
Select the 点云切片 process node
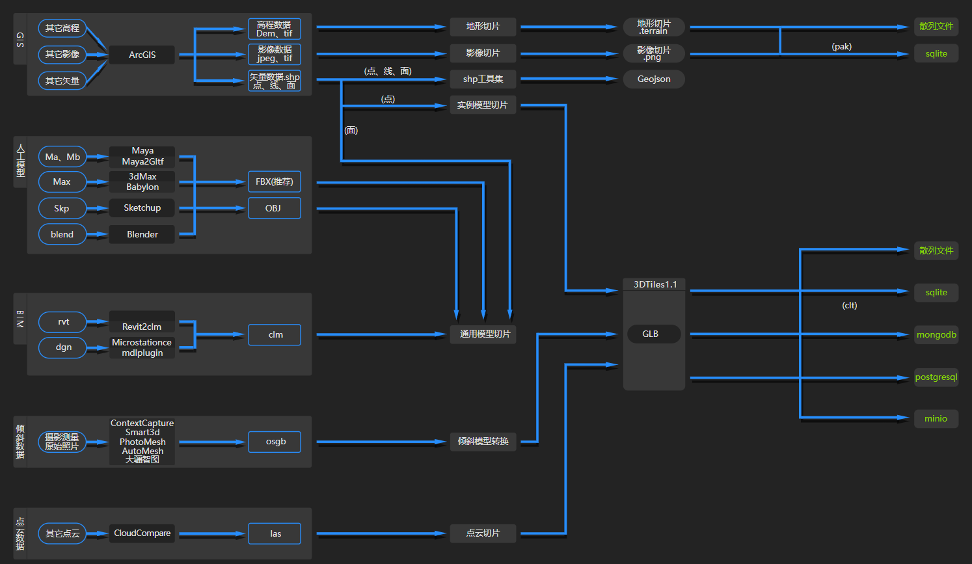point(483,533)
